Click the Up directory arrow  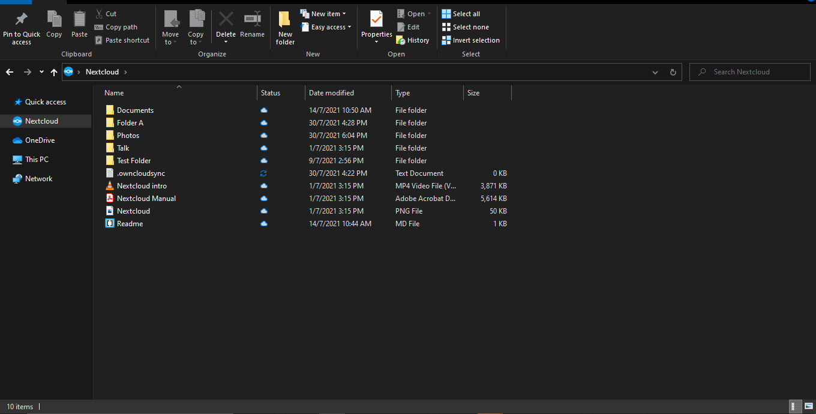(54, 72)
